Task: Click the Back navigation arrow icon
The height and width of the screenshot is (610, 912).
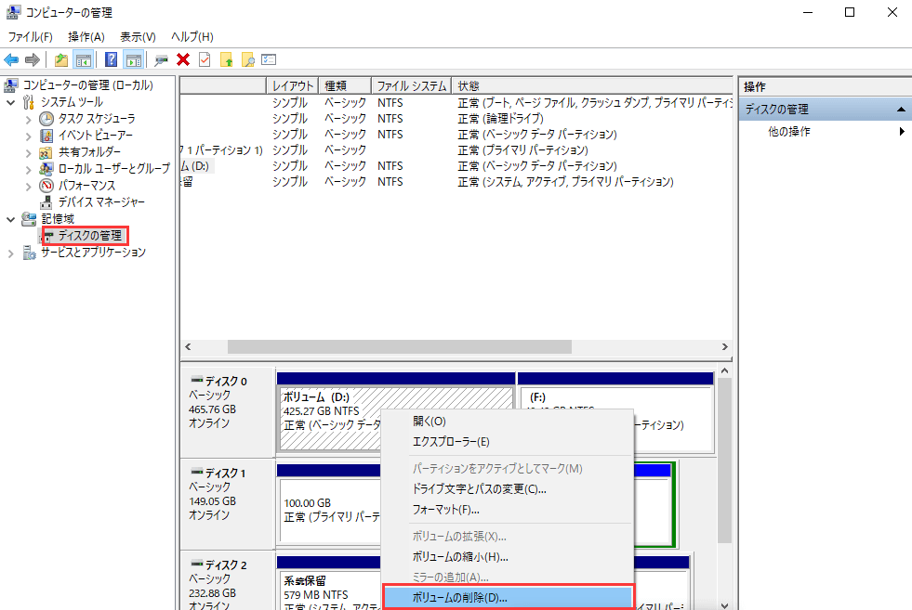Action: (10, 59)
